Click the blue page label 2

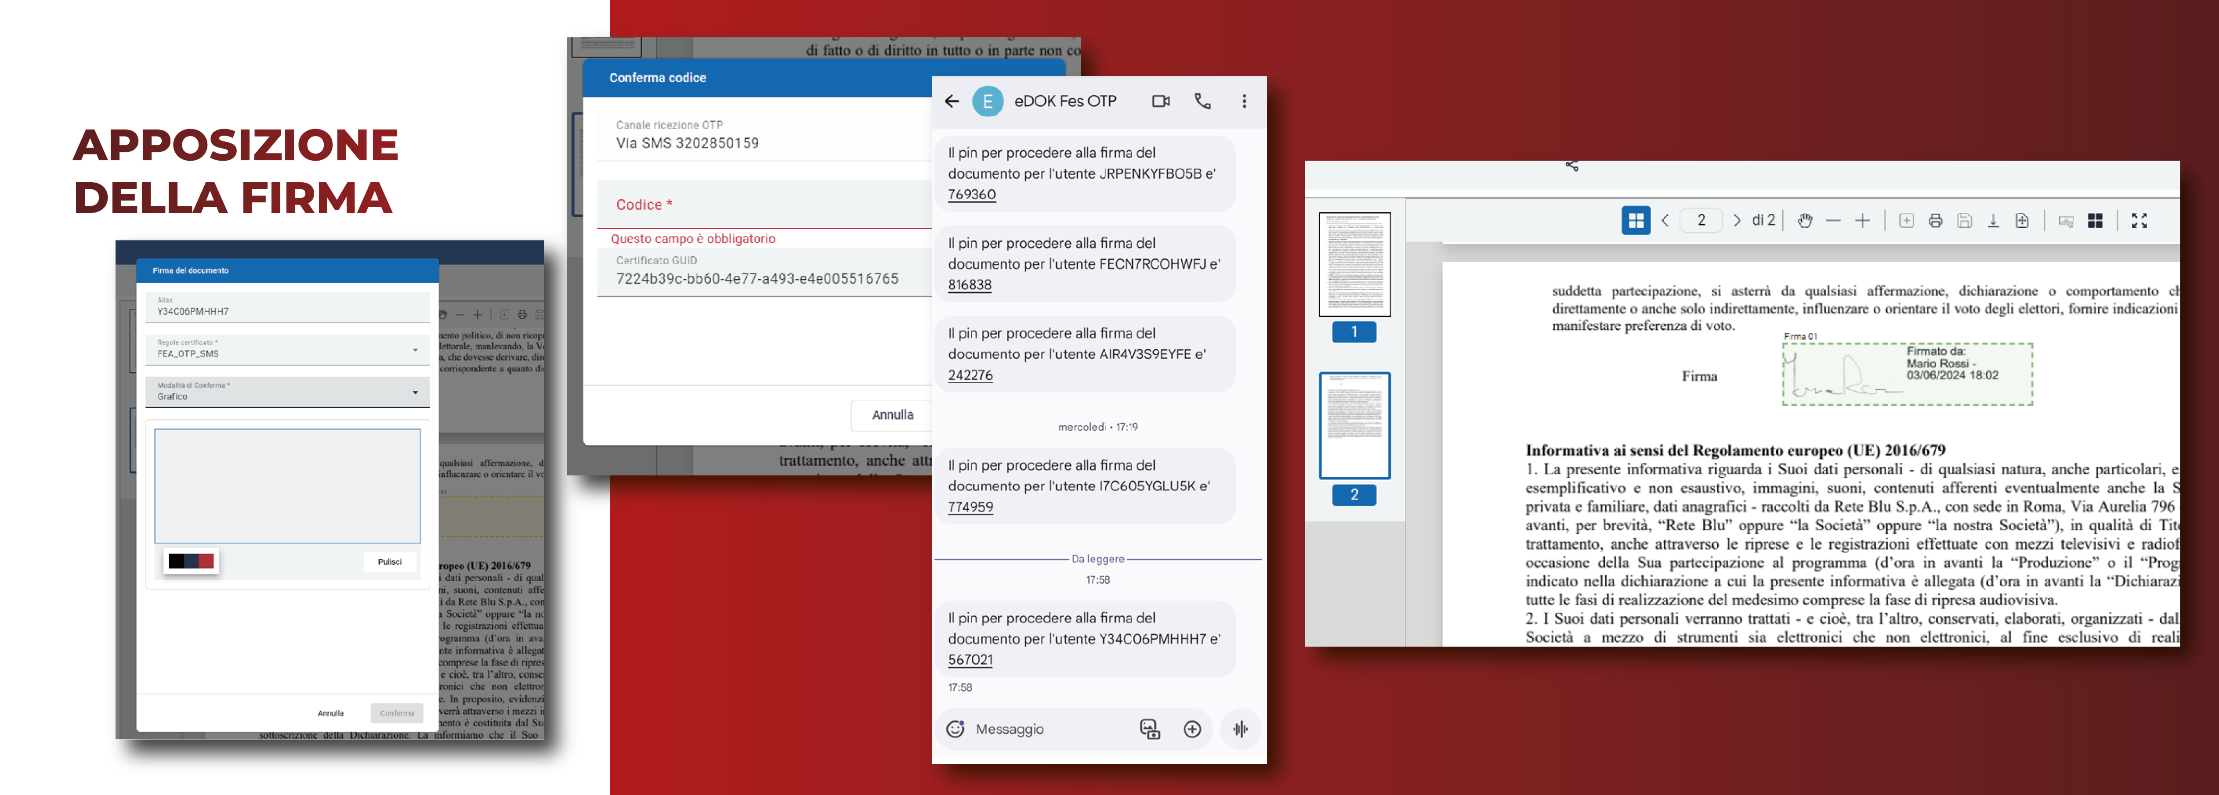pyautogui.click(x=1354, y=495)
